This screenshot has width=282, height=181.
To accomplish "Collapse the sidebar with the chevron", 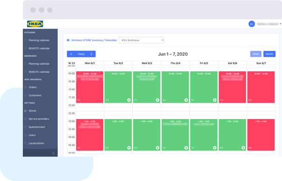I will click(x=53, y=153).
